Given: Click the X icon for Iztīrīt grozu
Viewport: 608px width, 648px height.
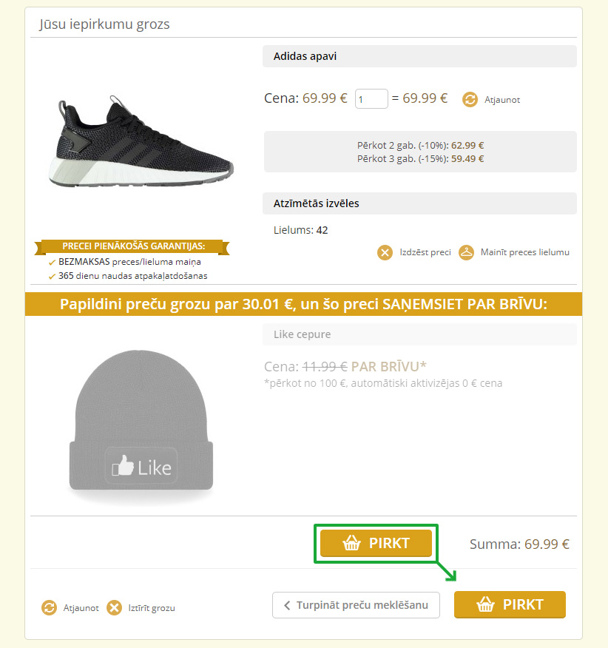Looking at the screenshot, I should (x=114, y=608).
